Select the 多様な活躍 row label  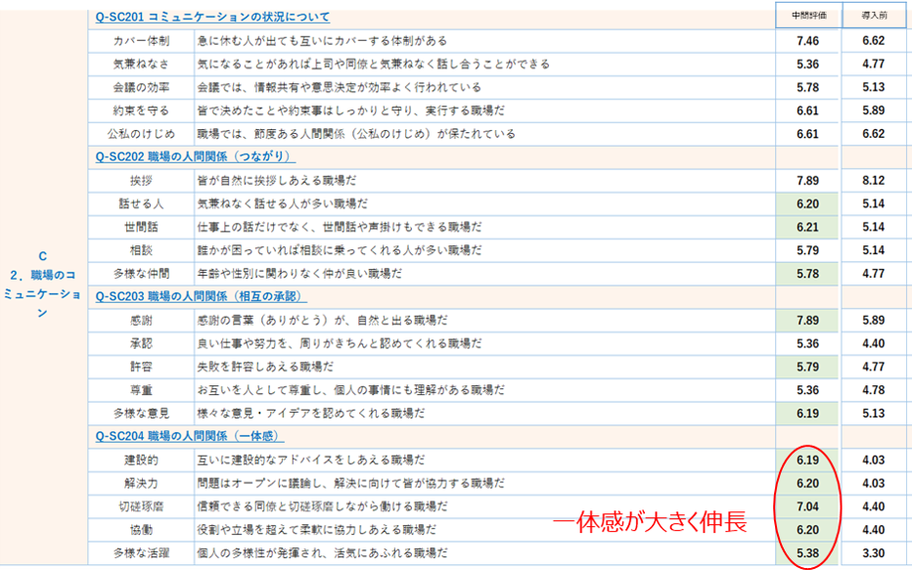(x=141, y=553)
